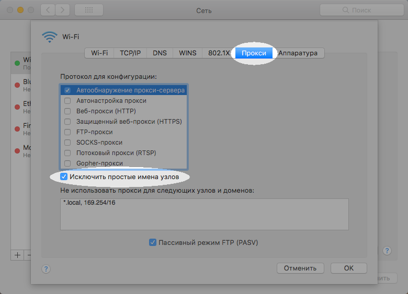The image size is (408, 294).
Task: Toggle Автообнаружение прокси-сервера checkbox
Action: [x=67, y=90]
